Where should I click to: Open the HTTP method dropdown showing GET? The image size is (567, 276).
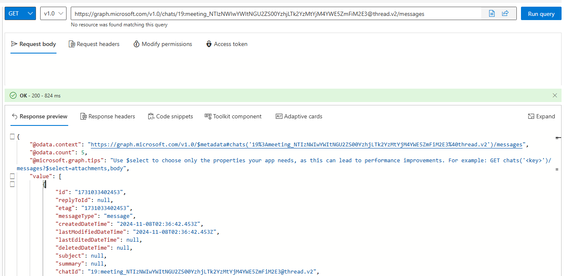[x=20, y=13]
